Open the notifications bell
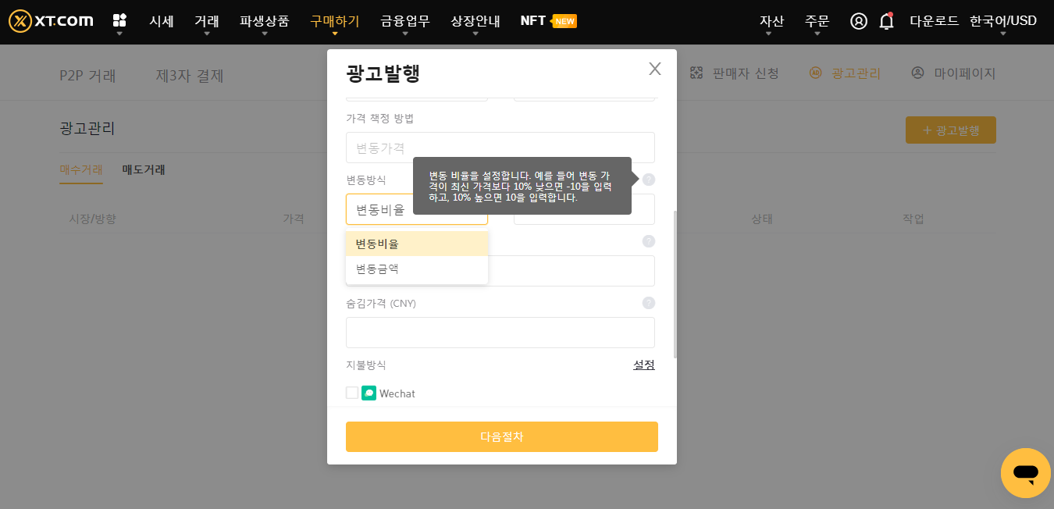 pyautogui.click(x=886, y=21)
